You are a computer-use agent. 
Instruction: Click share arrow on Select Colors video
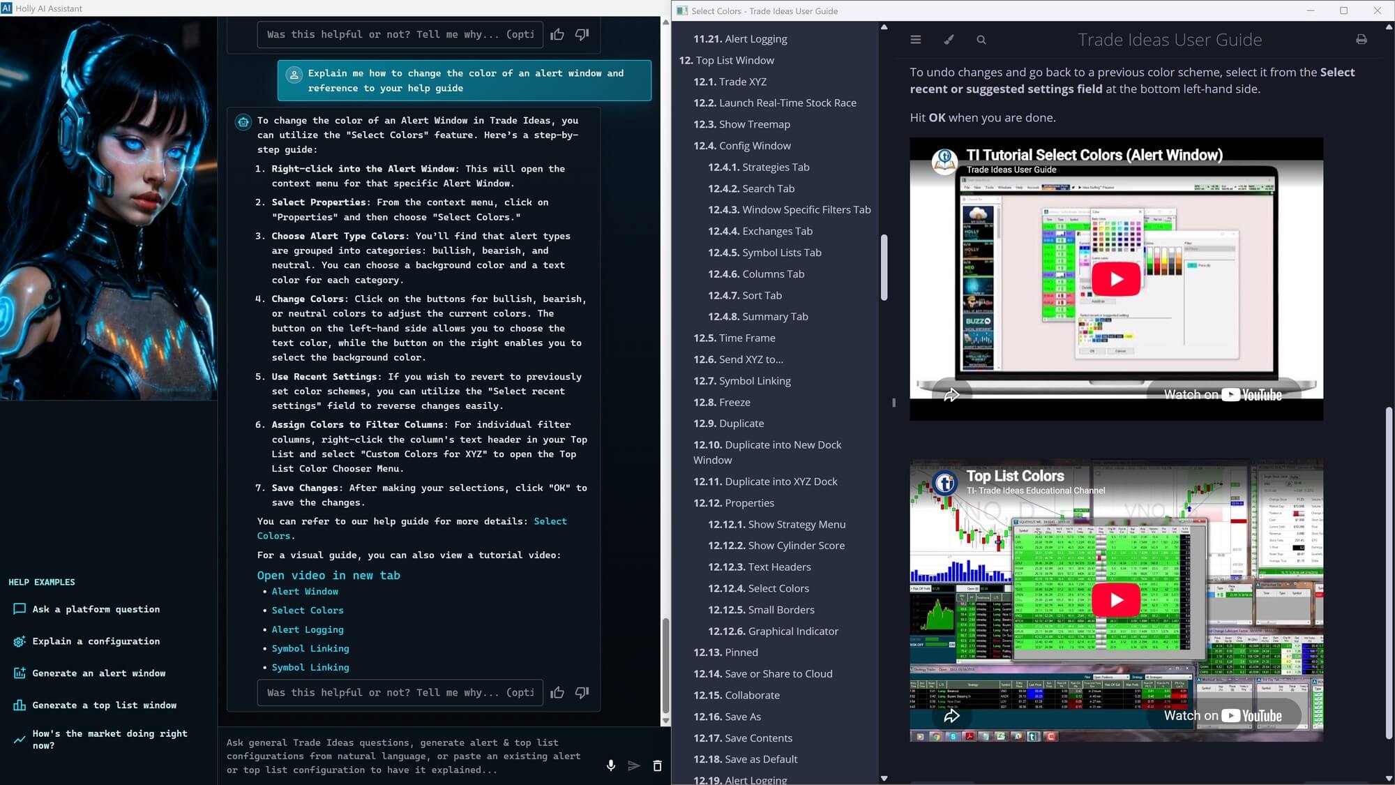[x=951, y=395]
